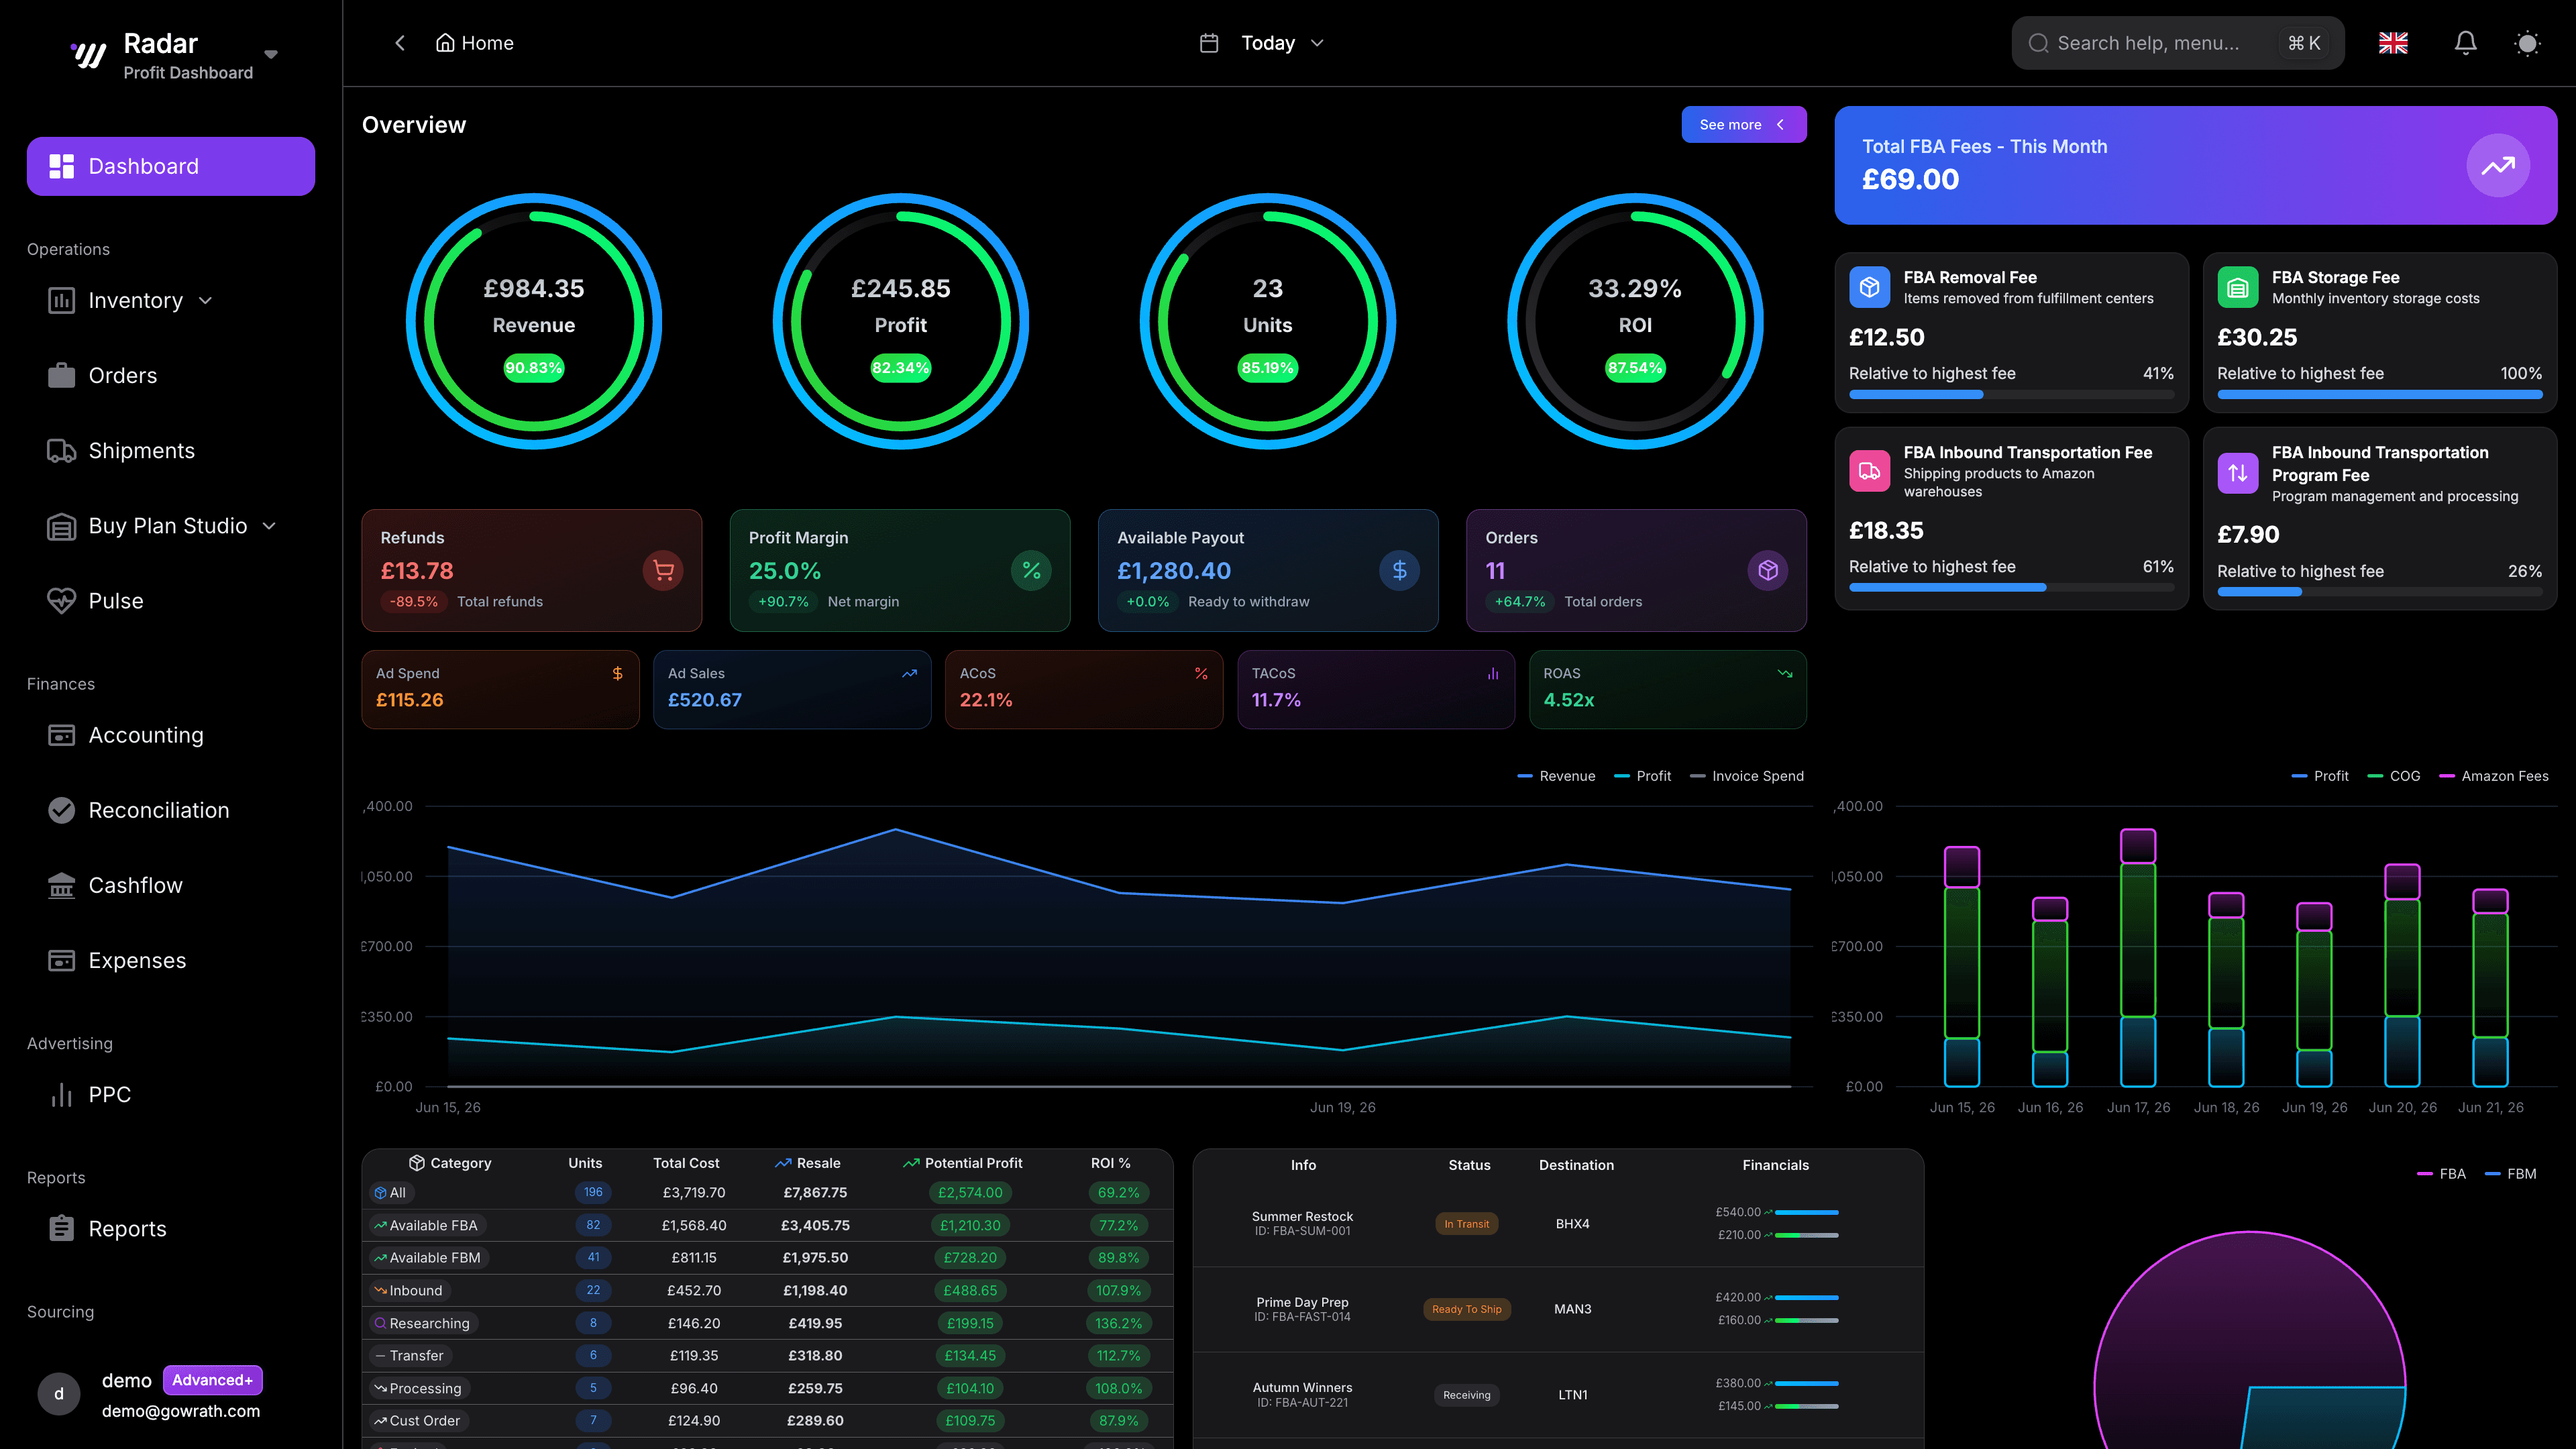Click the Cashflow bank icon
This screenshot has width=2576, height=1449.
coord(61,885)
